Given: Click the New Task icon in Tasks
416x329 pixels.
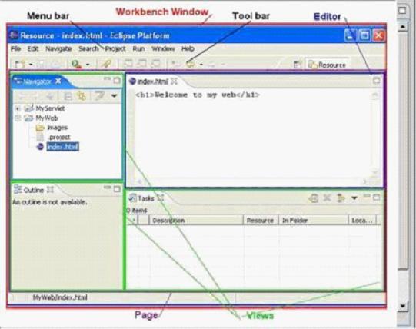Looking at the screenshot, I should 314,198.
